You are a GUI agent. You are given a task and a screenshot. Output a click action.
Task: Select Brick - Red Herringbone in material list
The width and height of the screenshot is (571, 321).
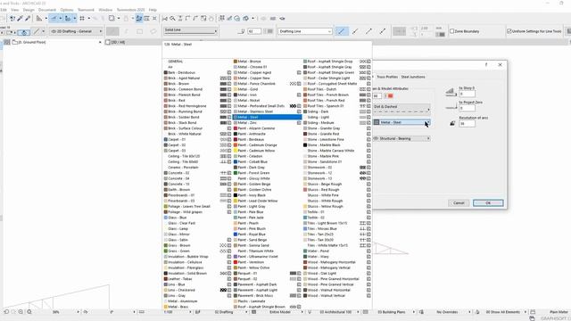(197, 106)
